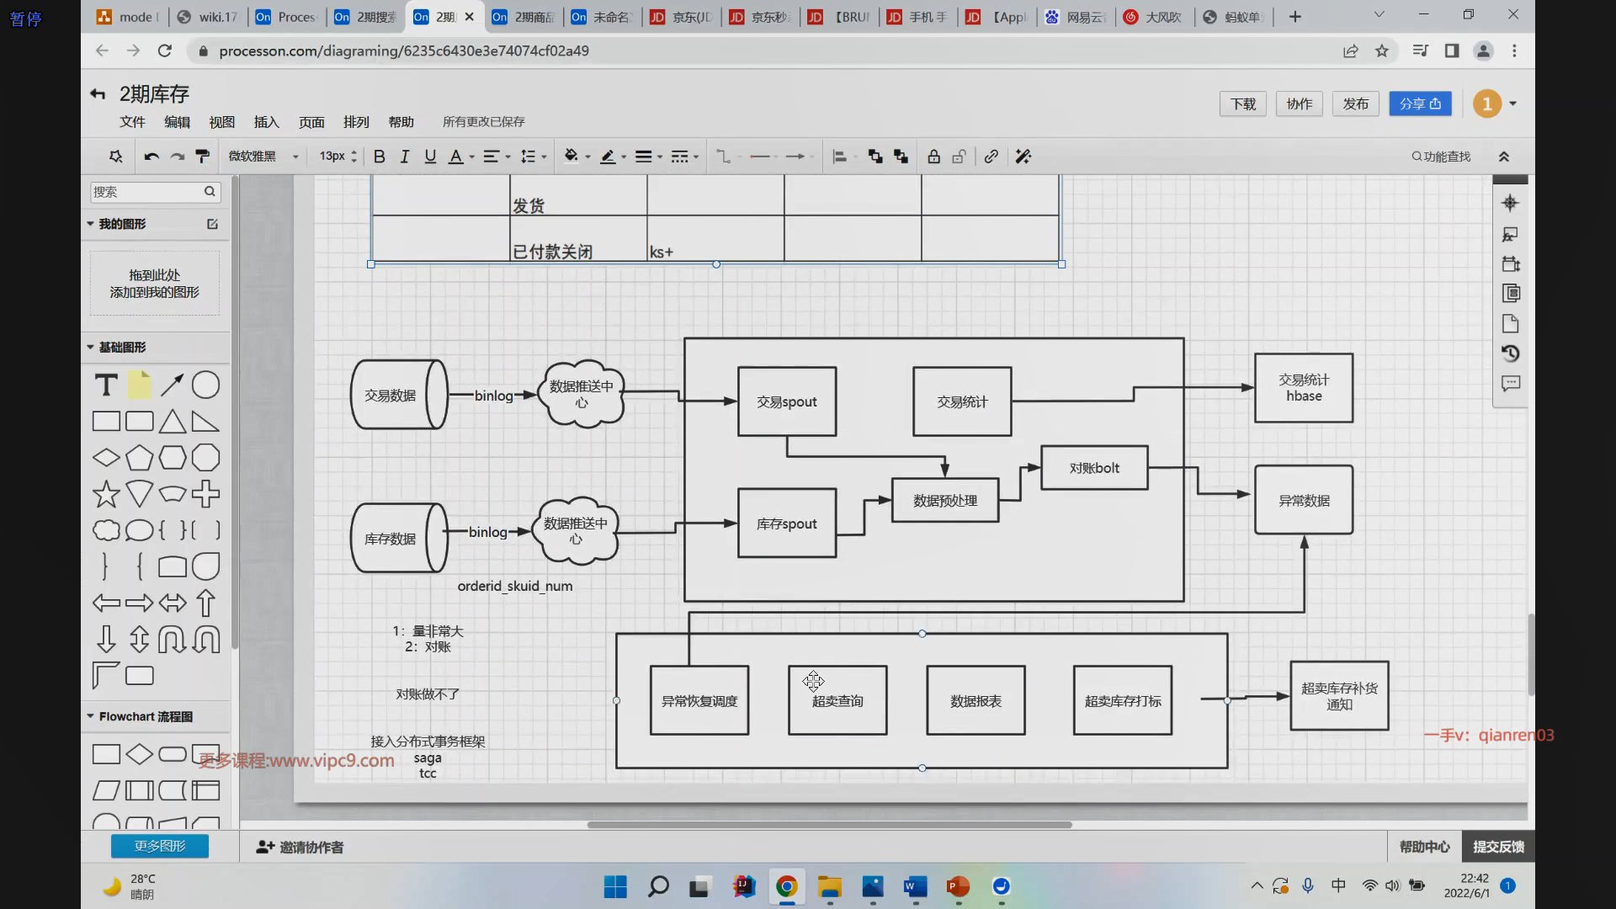Open the 排列 menu

(356, 122)
